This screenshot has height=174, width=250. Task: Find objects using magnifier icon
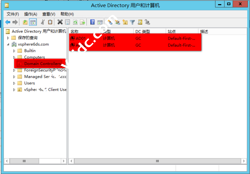pyautogui.click(x=140, y=22)
